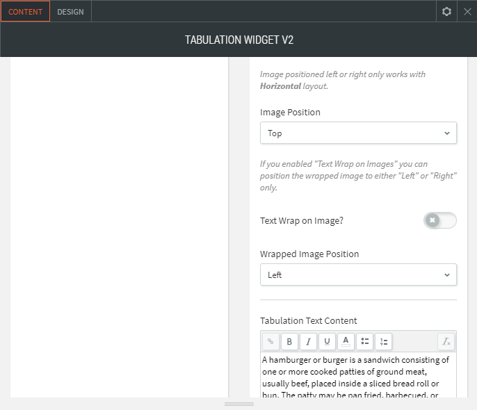Open the Image Position dropdown
Viewport: 477px width, 410px height.
[x=358, y=133]
